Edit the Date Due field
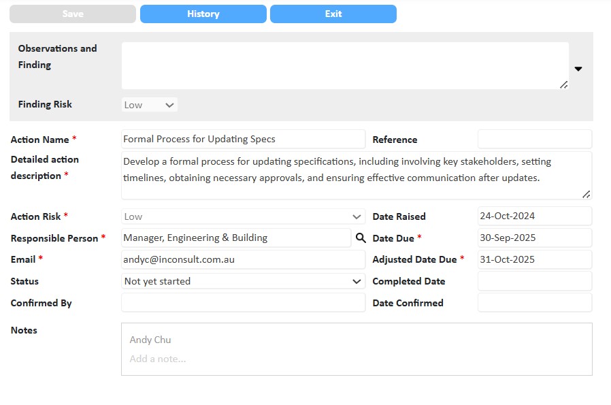This screenshot has height=405, width=611. click(534, 238)
